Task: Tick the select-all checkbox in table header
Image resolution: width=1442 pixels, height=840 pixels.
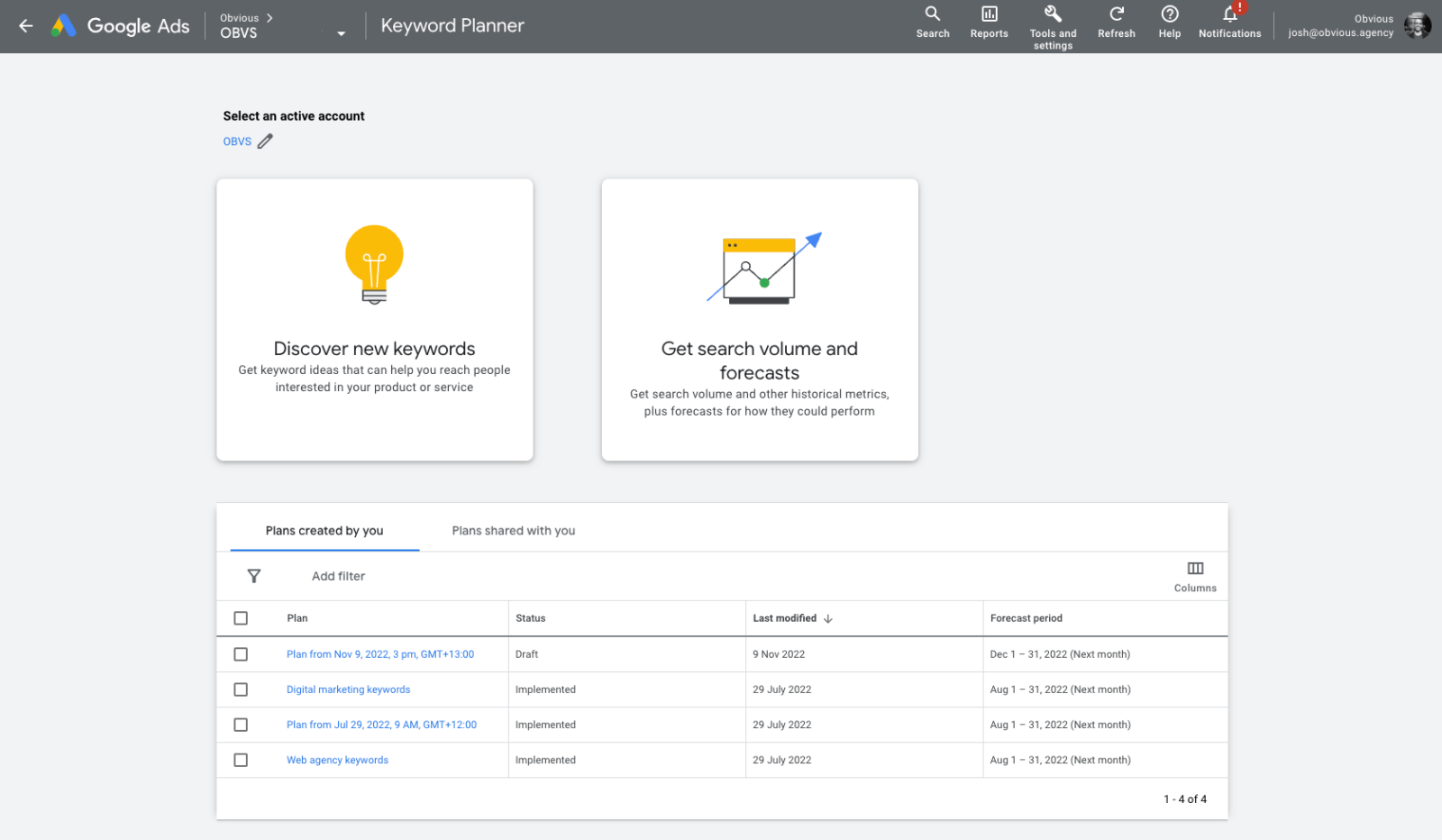Action: (x=241, y=618)
